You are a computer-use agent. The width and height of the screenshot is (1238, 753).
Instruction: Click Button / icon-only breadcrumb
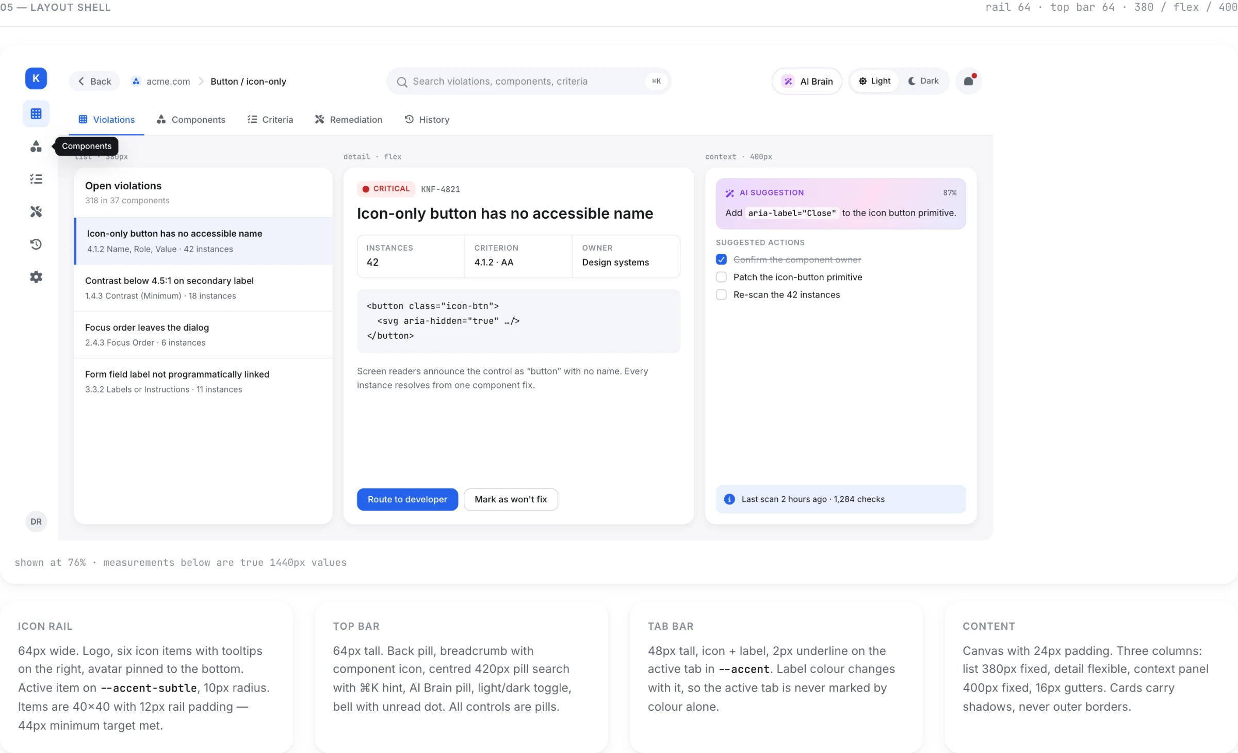pos(248,81)
